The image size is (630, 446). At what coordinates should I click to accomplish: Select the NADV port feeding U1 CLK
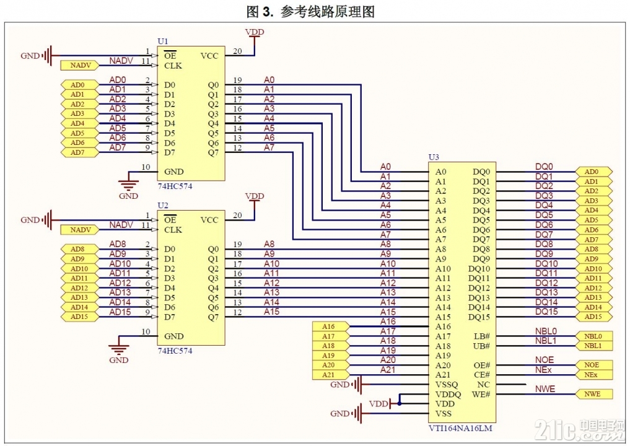pyautogui.click(x=81, y=65)
